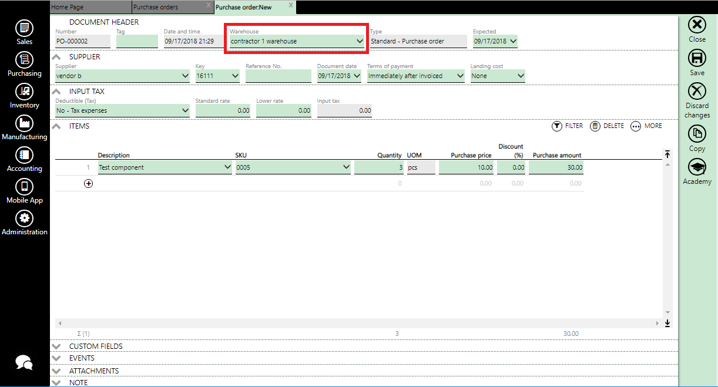Click the Filter button
Screen dimensions: 718x387
pos(567,126)
